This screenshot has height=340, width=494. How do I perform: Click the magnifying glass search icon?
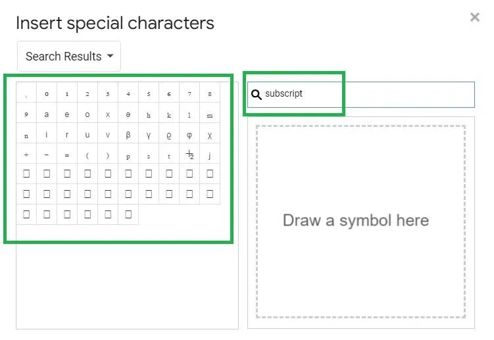(x=257, y=95)
